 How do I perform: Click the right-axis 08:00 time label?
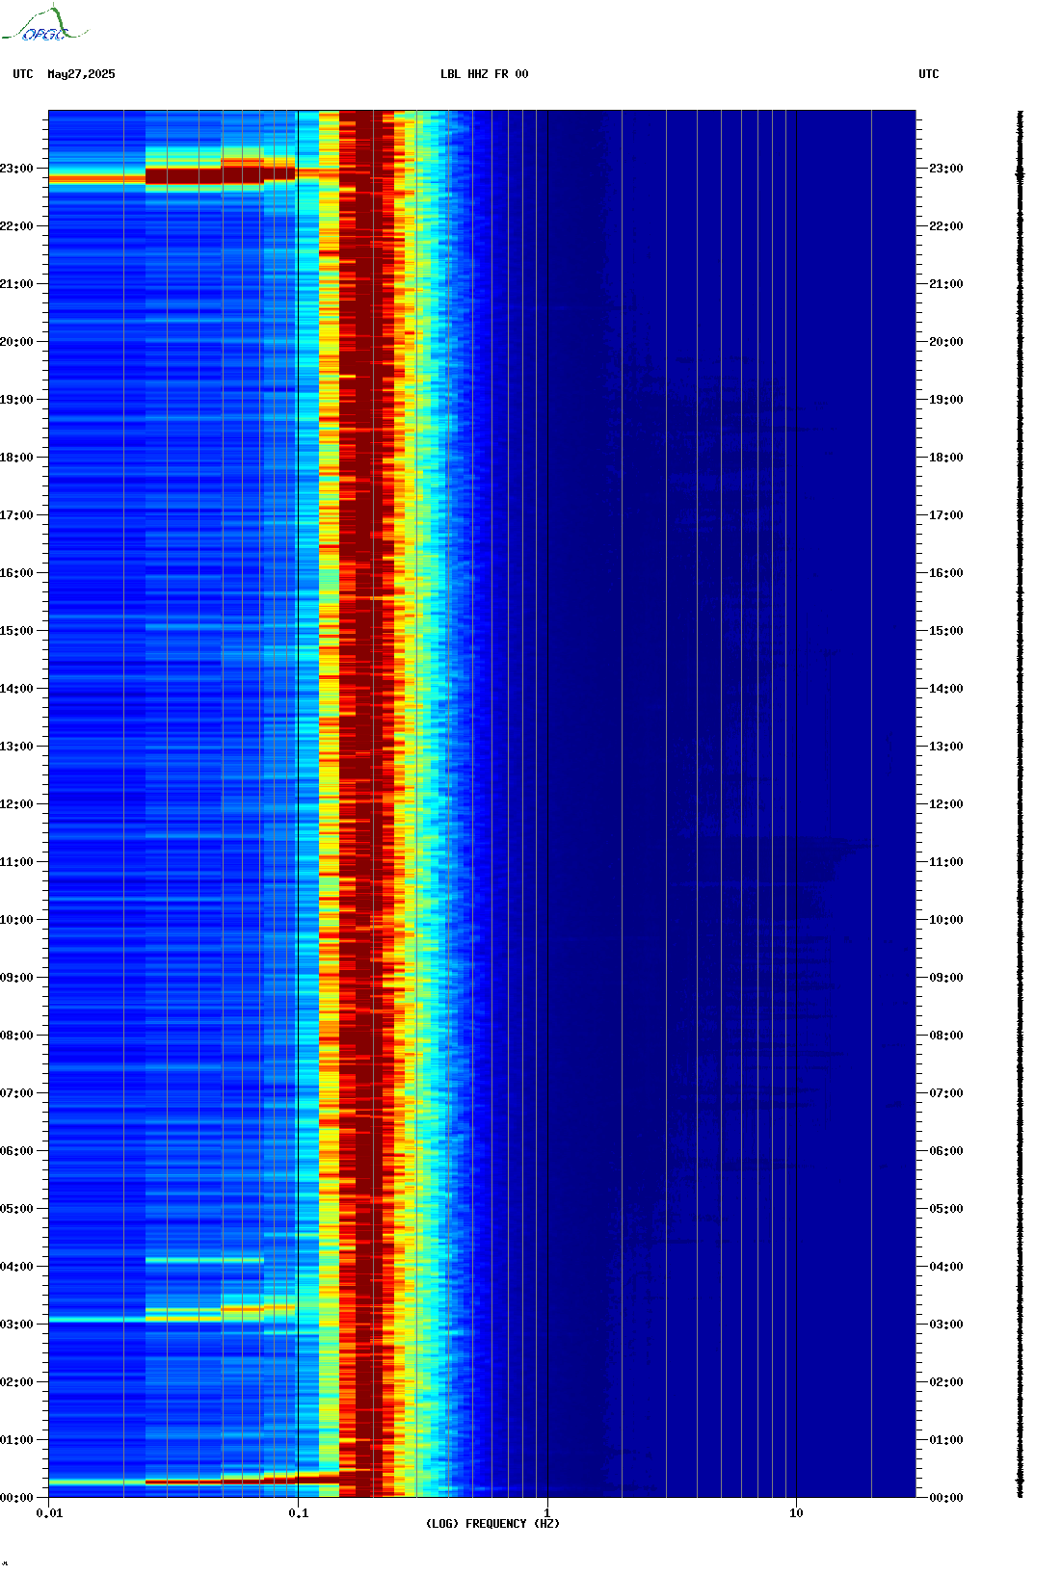click(945, 1036)
